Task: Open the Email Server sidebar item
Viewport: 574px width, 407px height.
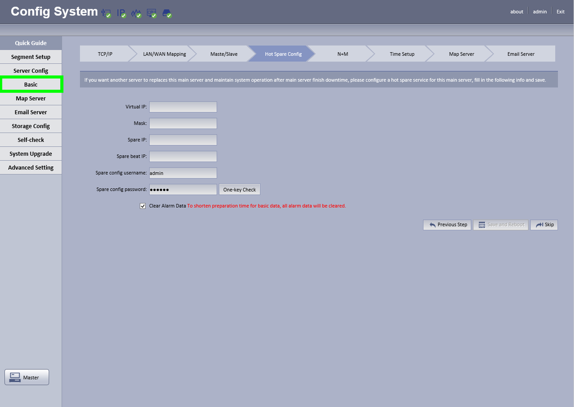Action: click(x=31, y=112)
